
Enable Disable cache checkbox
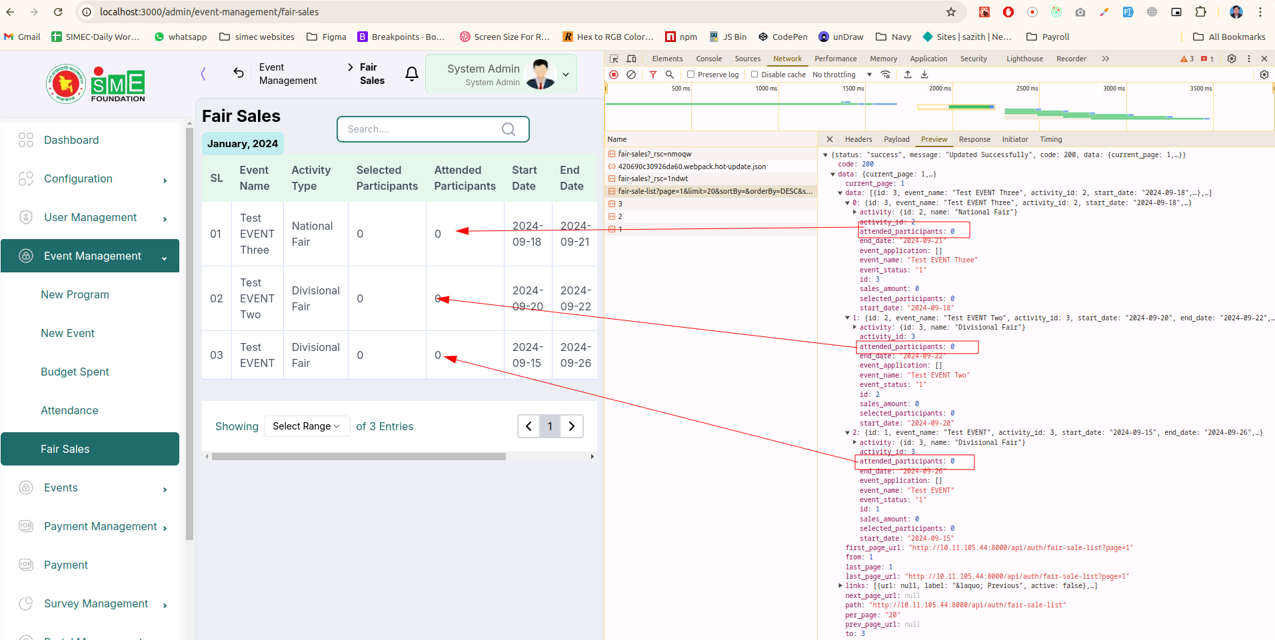(x=754, y=75)
